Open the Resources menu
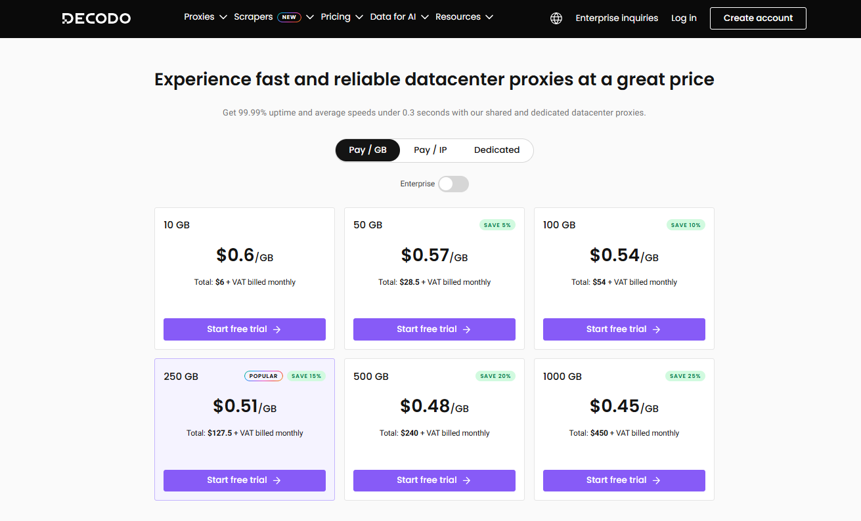This screenshot has height=521, width=861. point(464,17)
